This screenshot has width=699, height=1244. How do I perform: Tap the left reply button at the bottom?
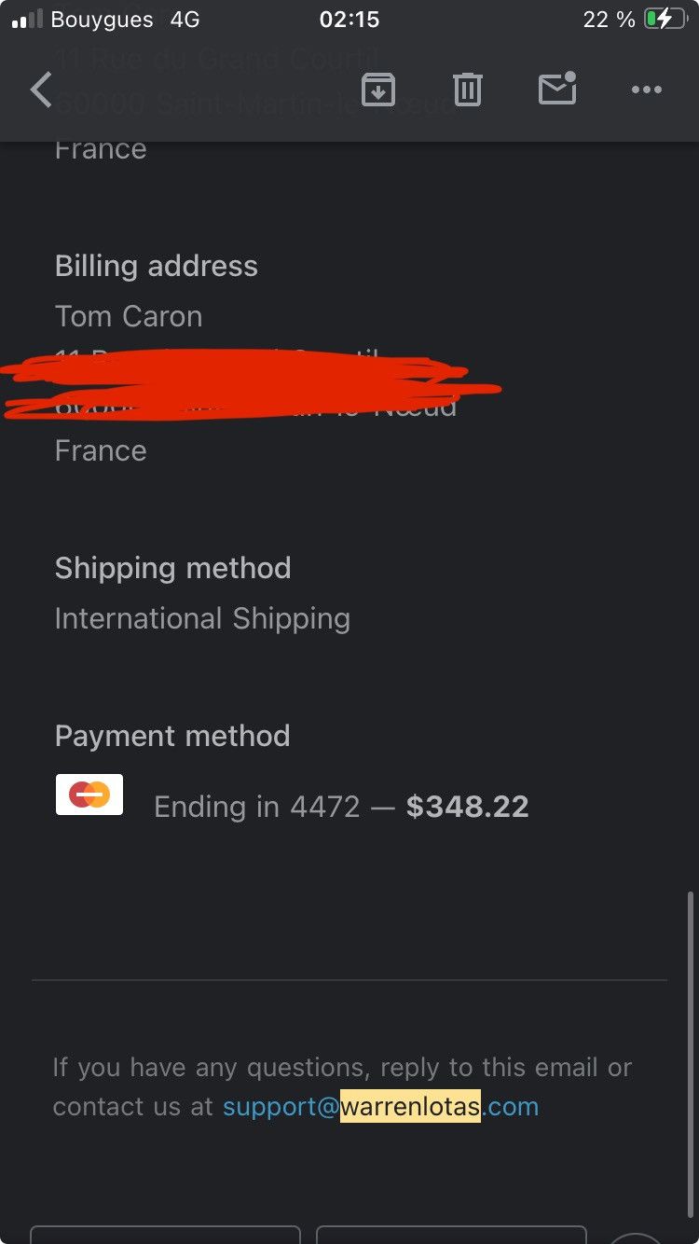165,1235
